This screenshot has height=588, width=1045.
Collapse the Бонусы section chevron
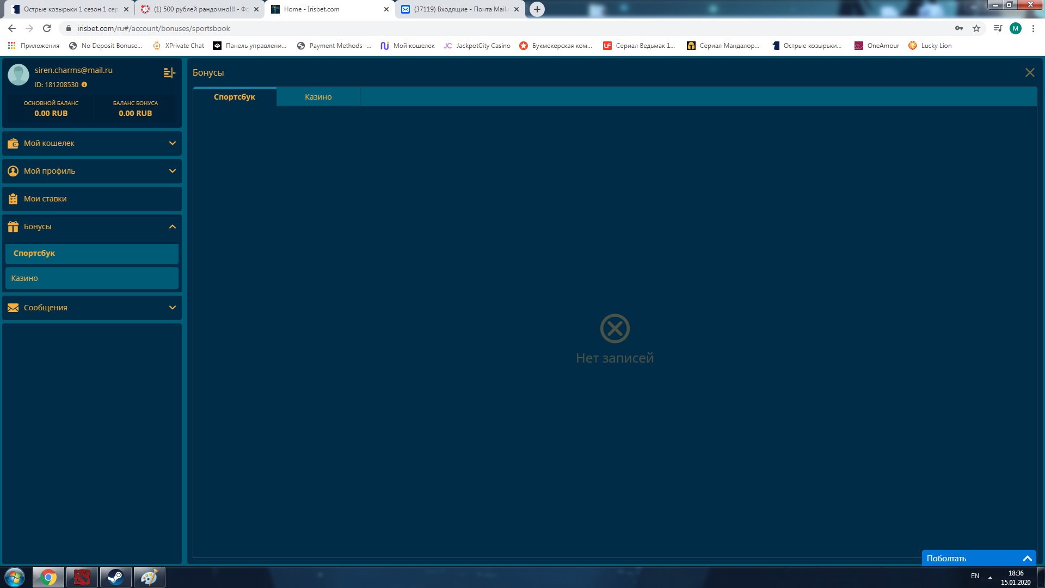pyautogui.click(x=173, y=226)
